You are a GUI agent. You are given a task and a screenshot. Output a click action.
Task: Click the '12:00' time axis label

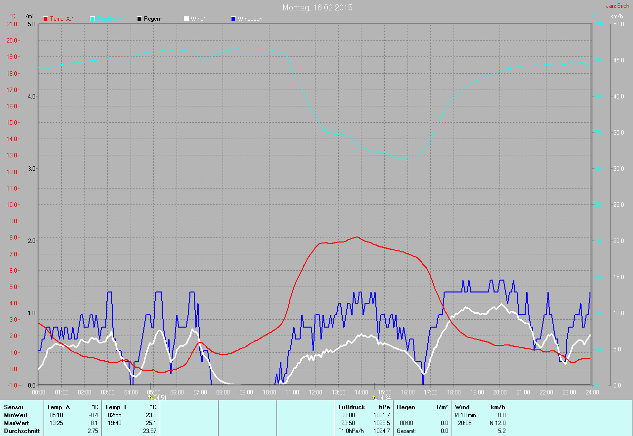point(316,392)
